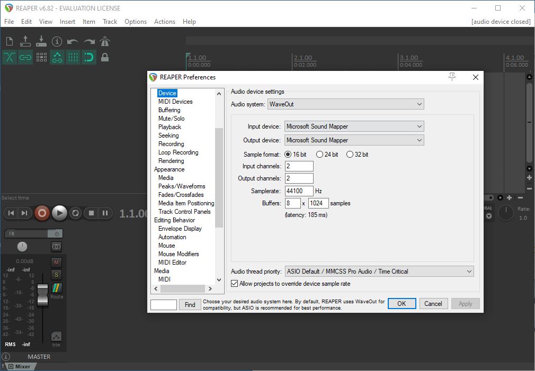Image resolution: width=535 pixels, height=371 pixels.
Task: Toggle the repeat loop transport button
Action: (x=75, y=213)
